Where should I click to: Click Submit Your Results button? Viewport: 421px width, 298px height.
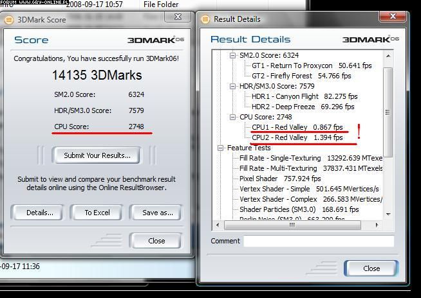[x=97, y=155]
